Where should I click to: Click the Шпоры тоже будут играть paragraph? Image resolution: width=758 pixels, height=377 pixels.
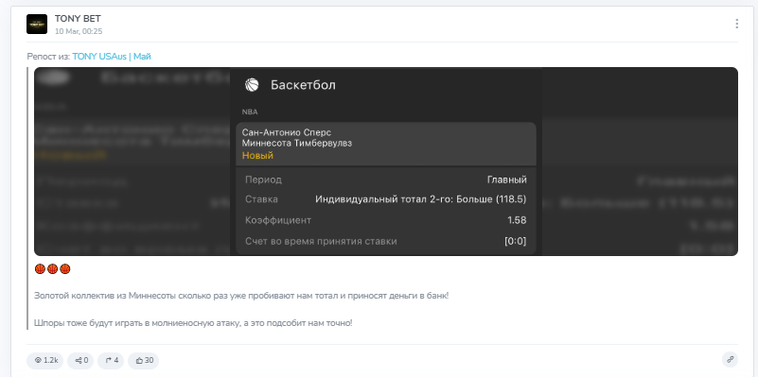tap(193, 323)
